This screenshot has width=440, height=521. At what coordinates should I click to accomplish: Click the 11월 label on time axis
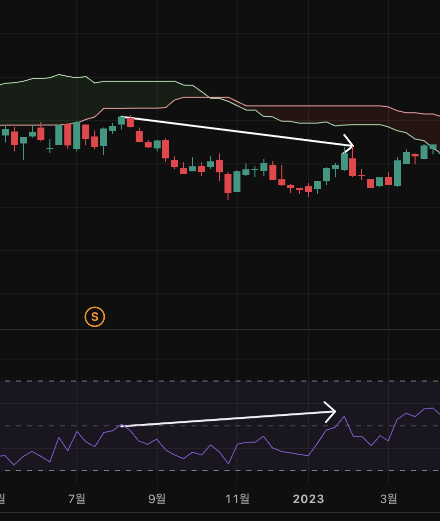point(237,499)
